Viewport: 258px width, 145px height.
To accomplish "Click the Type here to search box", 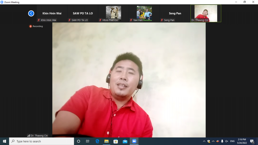I will tap(42, 141).
